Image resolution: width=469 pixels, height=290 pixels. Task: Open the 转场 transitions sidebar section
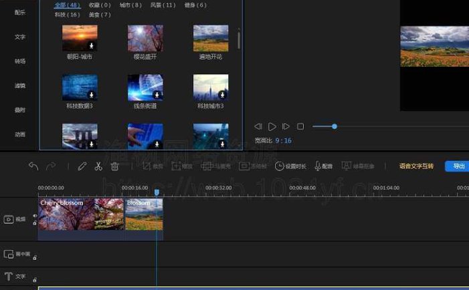tap(20, 61)
